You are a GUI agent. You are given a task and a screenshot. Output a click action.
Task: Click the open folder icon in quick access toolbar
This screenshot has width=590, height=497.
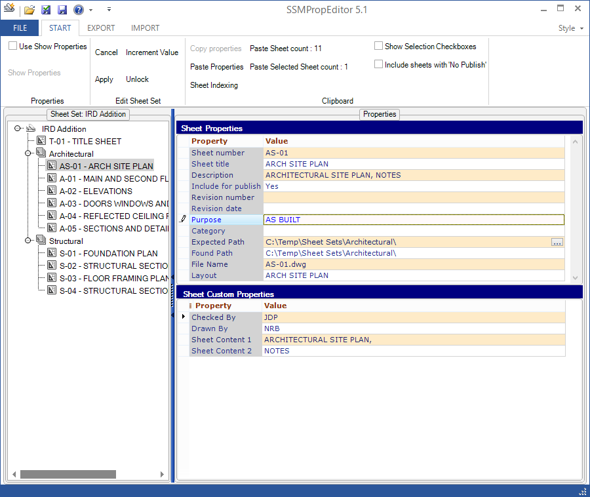pyautogui.click(x=29, y=10)
